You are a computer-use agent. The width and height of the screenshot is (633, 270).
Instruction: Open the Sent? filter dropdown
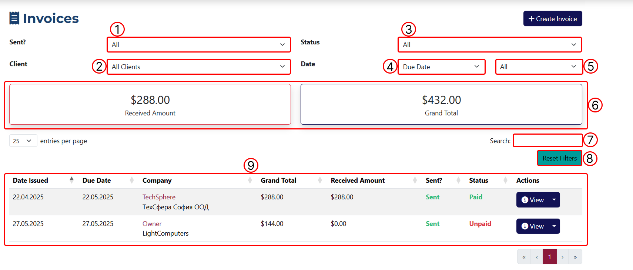pyautogui.click(x=198, y=45)
